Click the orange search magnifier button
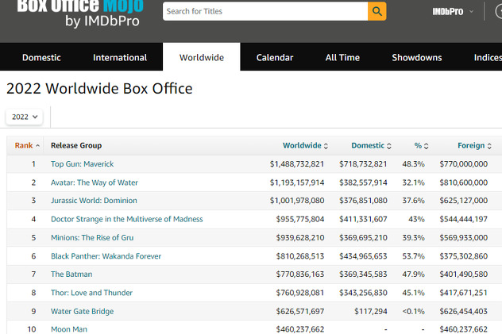This screenshot has height=334, width=502. click(376, 11)
